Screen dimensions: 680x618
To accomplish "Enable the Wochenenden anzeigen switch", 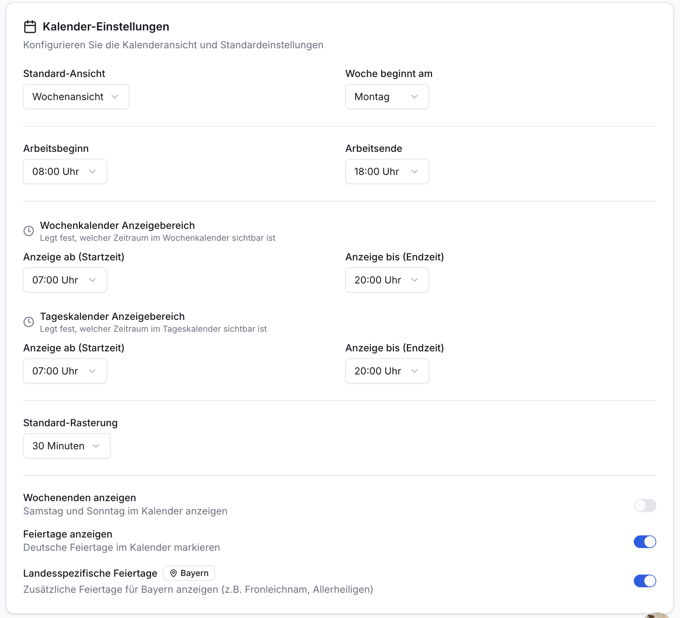I will [x=645, y=505].
